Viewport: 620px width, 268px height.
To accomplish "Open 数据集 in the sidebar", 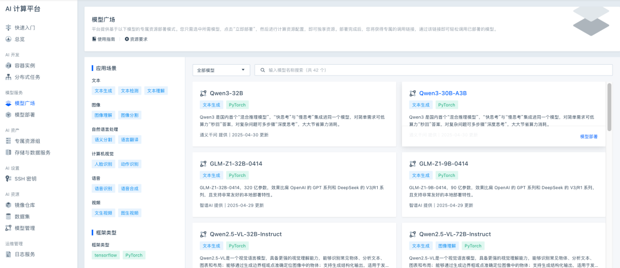I will [22, 216].
